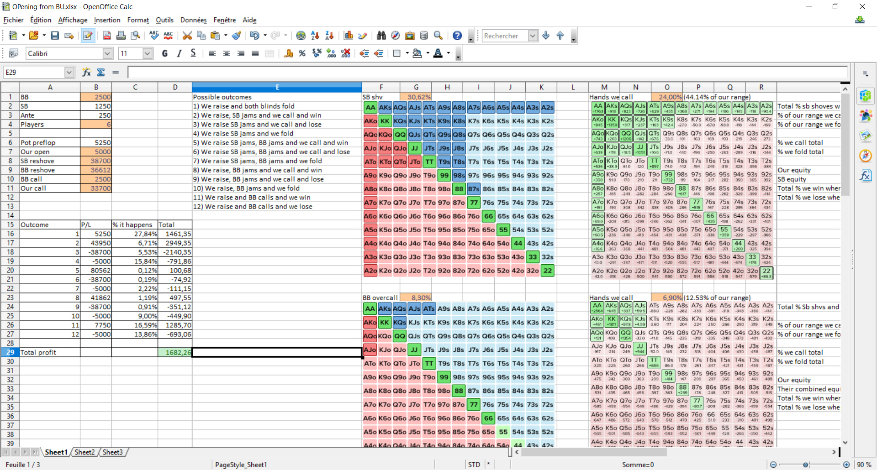877x470 pixels.
Task: Toggle bold formatting (G button)
Action: tap(165, 53)
